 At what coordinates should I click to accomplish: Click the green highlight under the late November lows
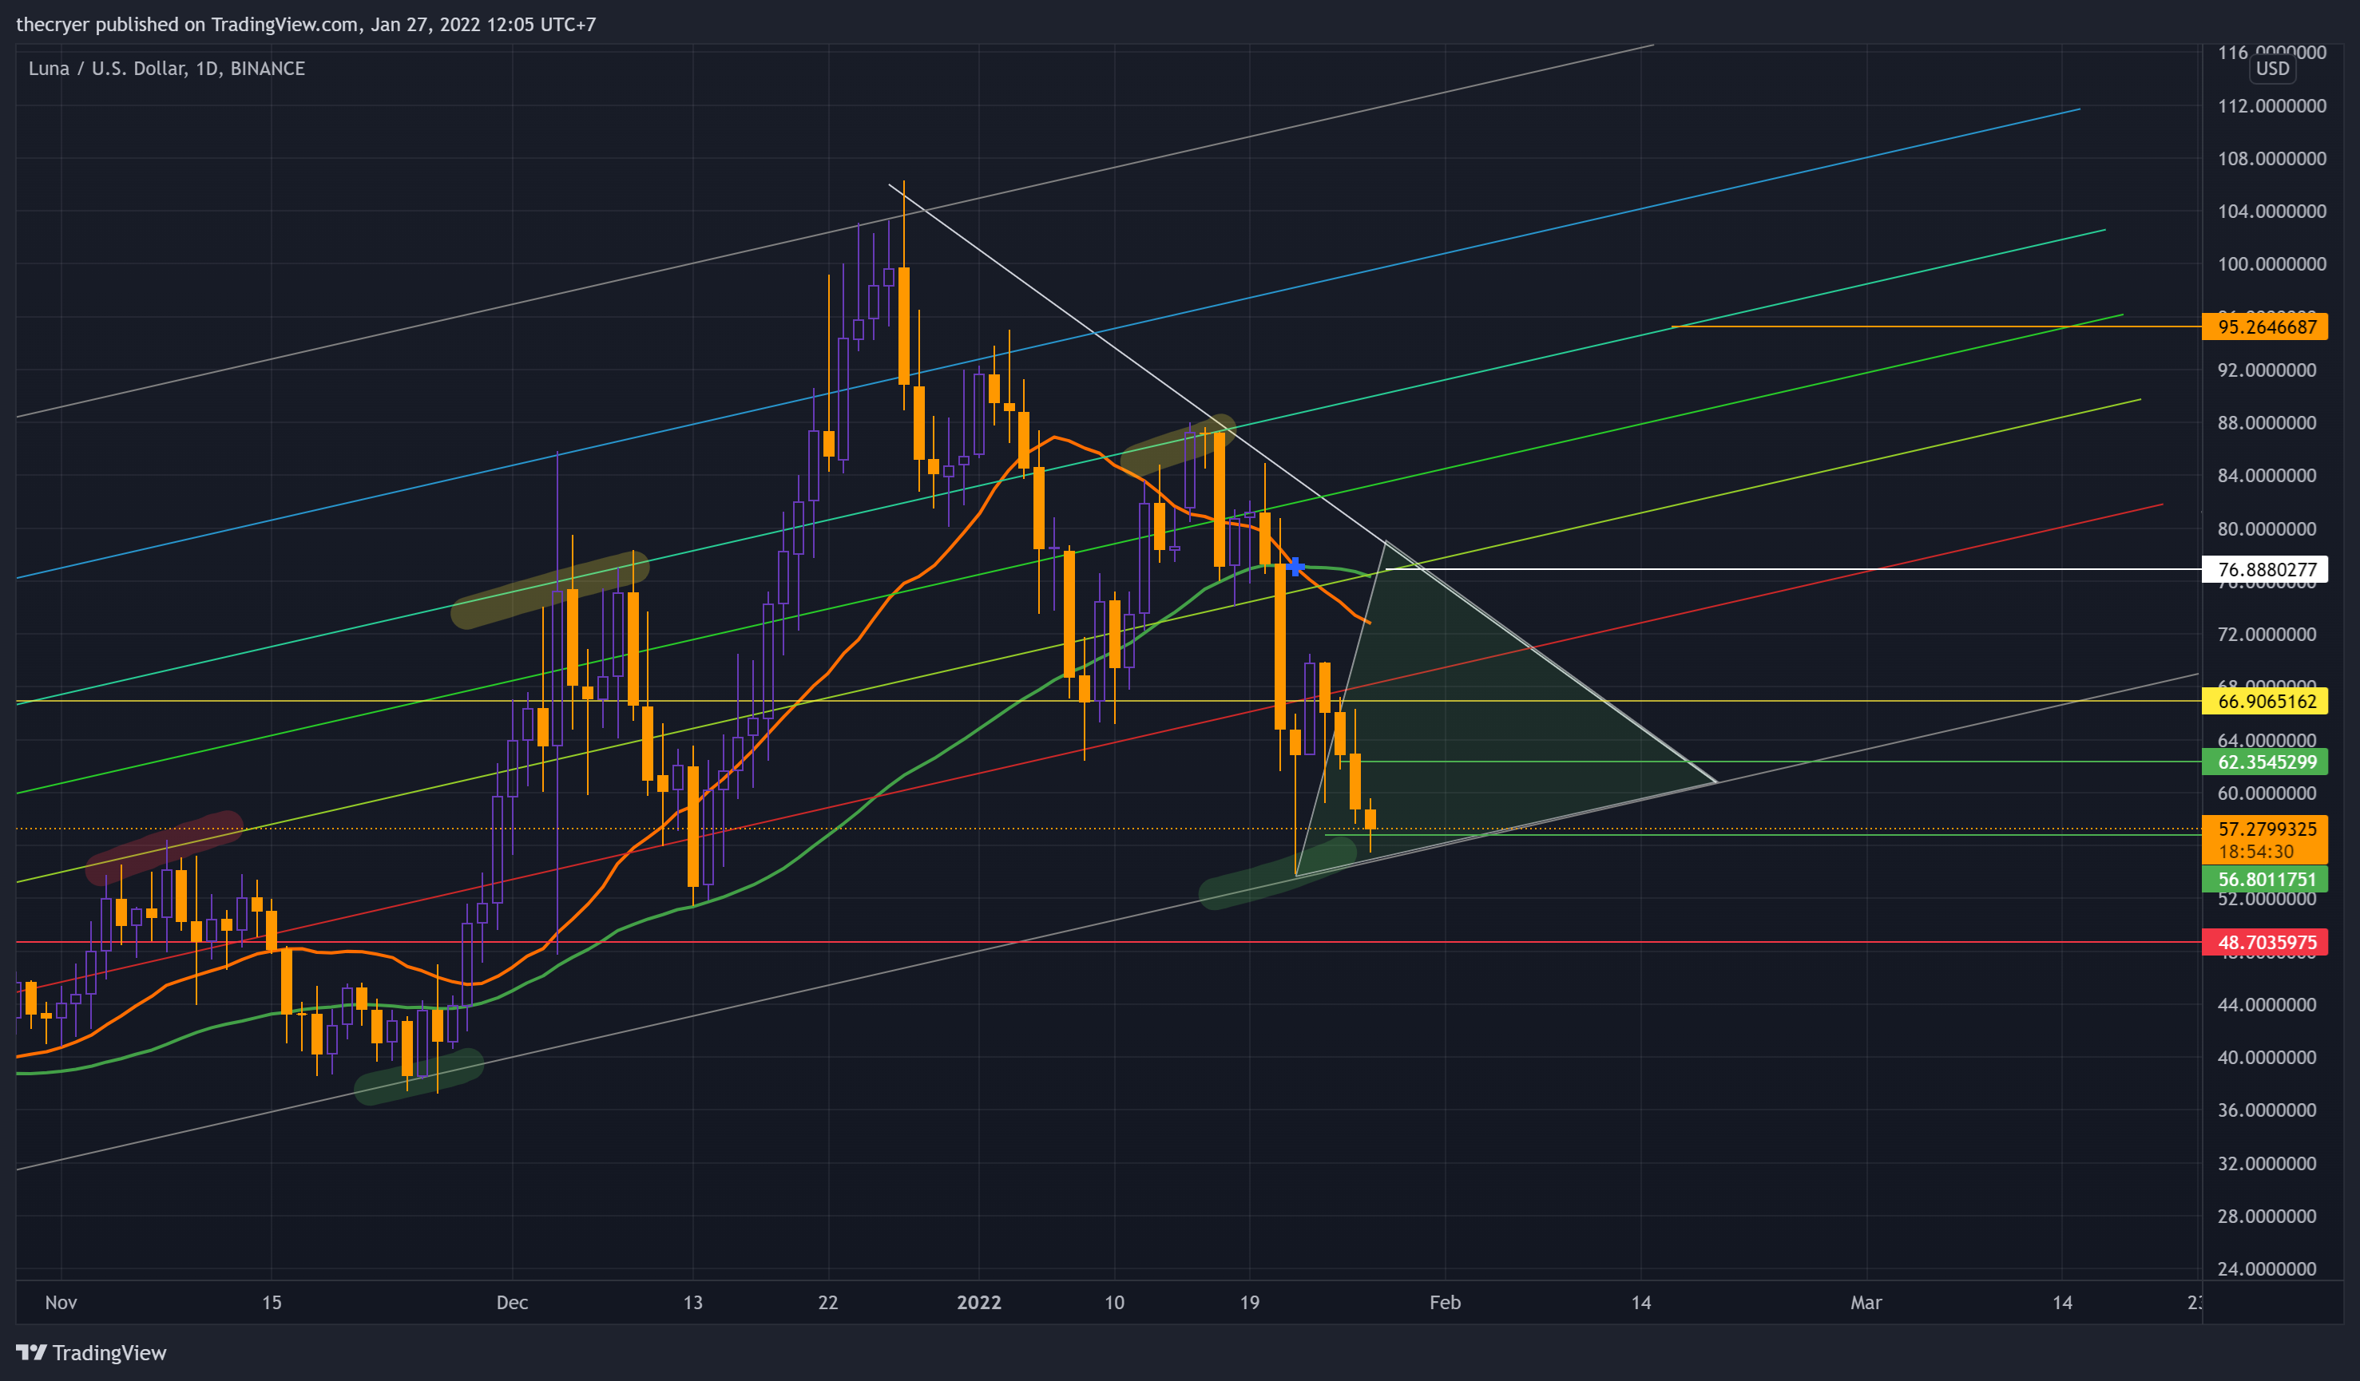point(418,1077)
